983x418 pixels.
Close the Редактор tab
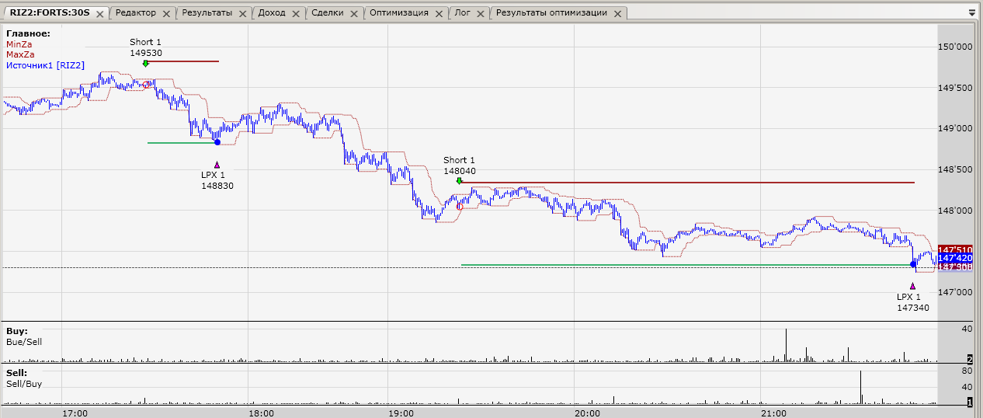(x=166, y=13)
